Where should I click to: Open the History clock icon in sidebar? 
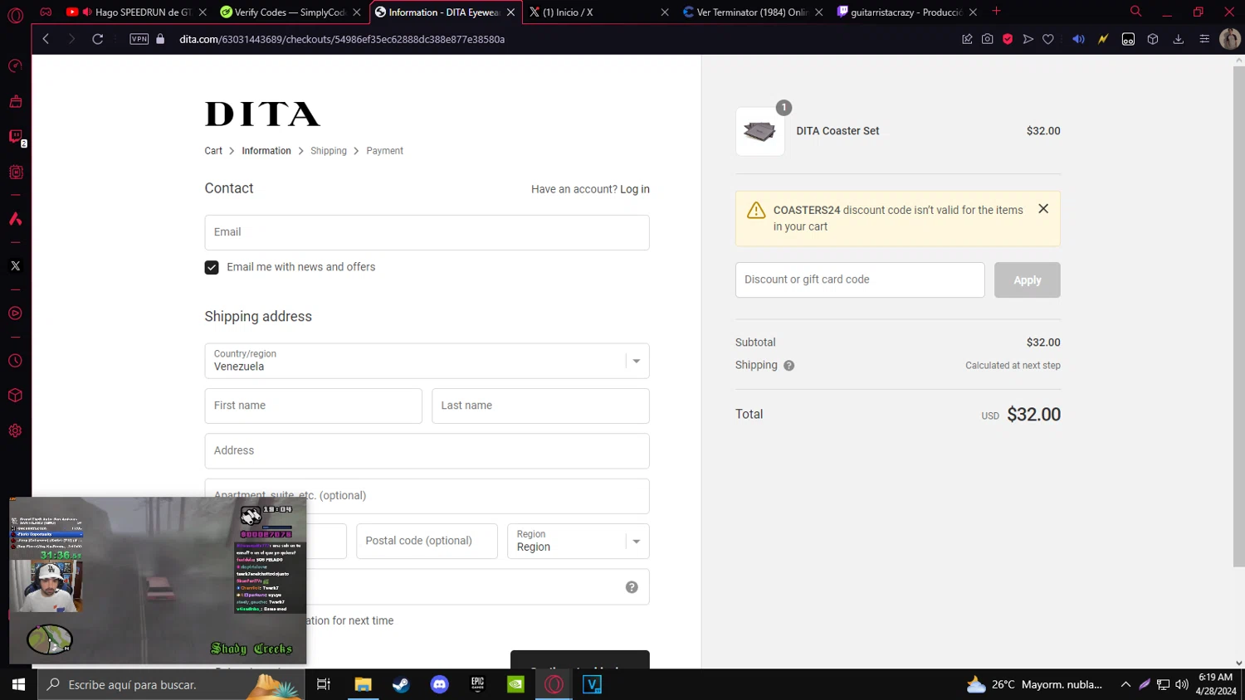(15, 361)
